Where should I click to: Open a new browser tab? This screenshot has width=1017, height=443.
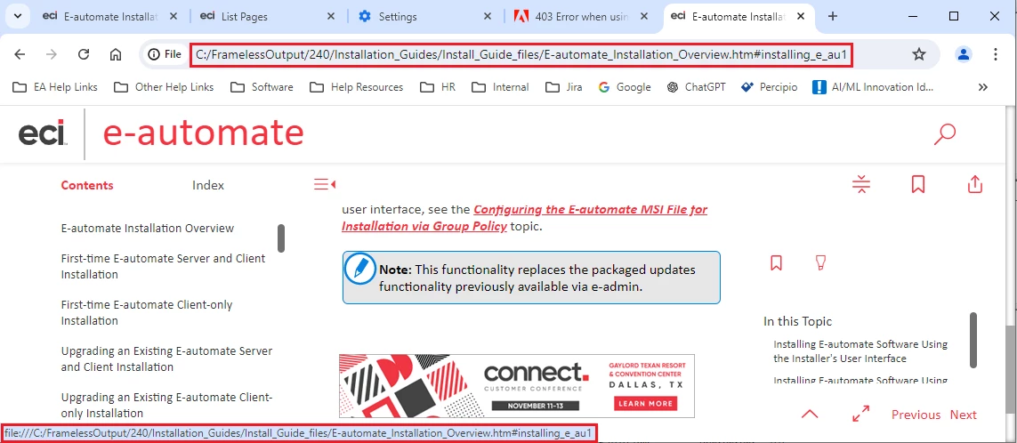pos(833,16)
